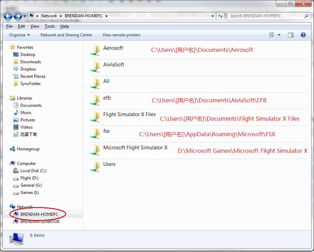Click Network and Sharing Center

coord(66,35)
